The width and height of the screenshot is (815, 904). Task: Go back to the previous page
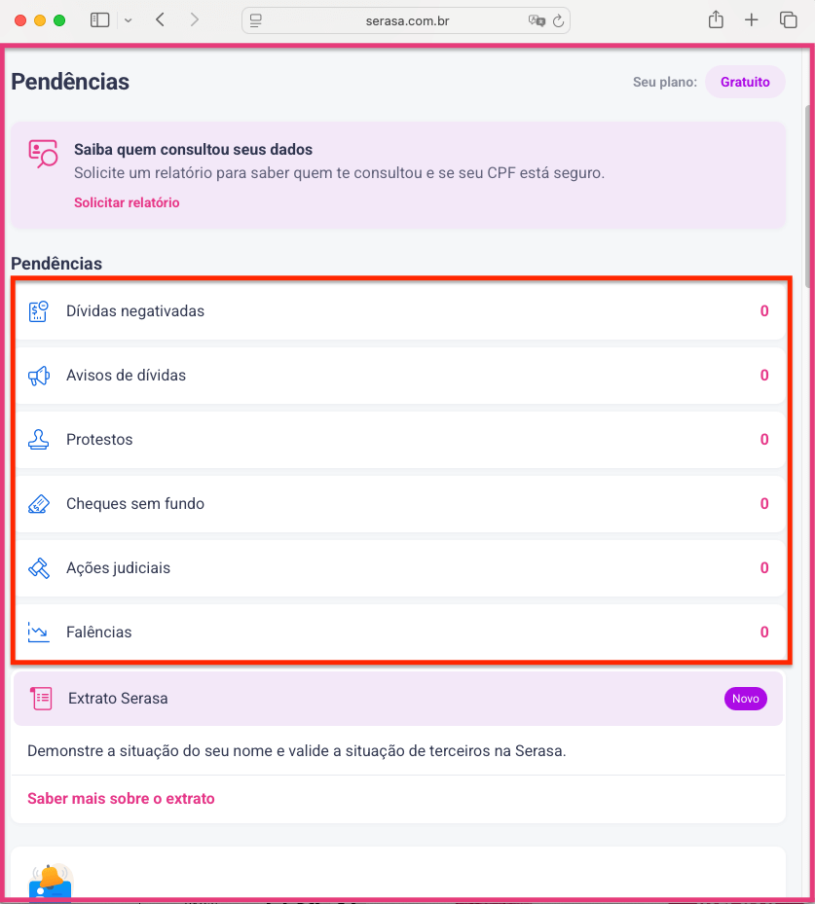coord(161,19)
